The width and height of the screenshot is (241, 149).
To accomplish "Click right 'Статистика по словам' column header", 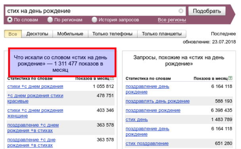I will [148, 78].
